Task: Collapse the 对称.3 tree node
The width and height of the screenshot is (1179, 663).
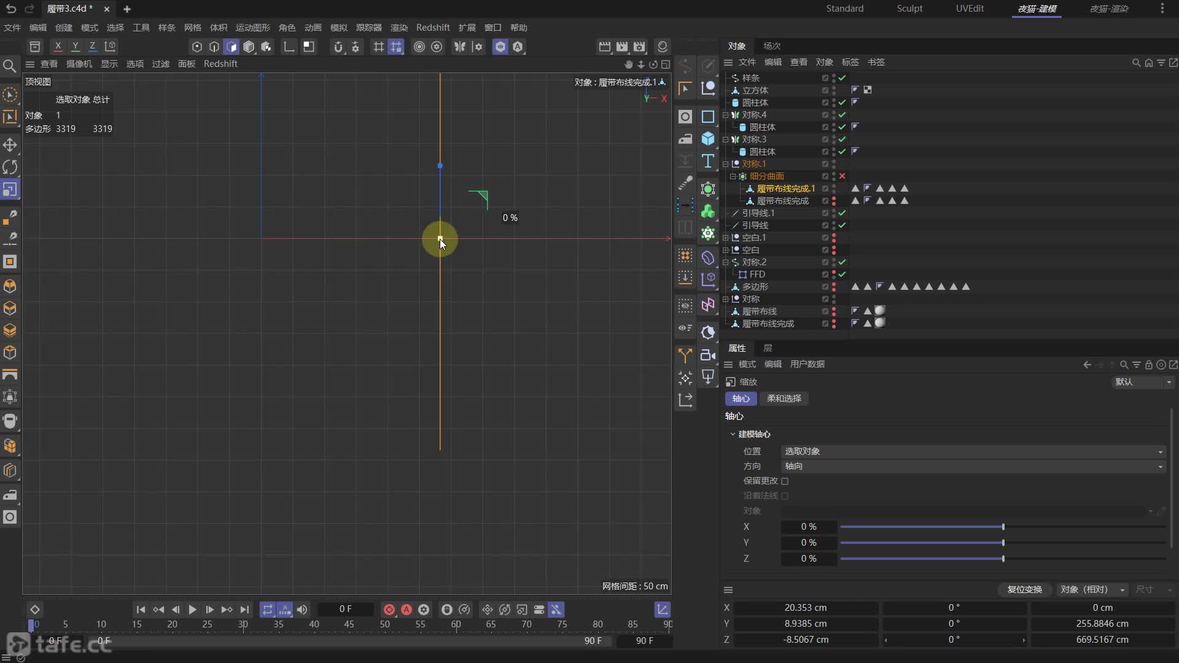Action: click(726, 139)
